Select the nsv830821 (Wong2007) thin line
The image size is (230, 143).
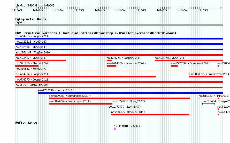pos(119,71)
